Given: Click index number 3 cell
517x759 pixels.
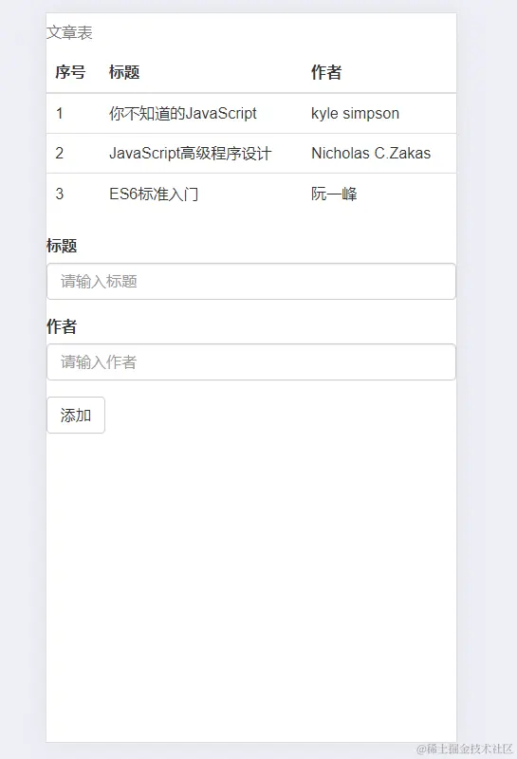Looking at the screenshot, I should 60,194.
